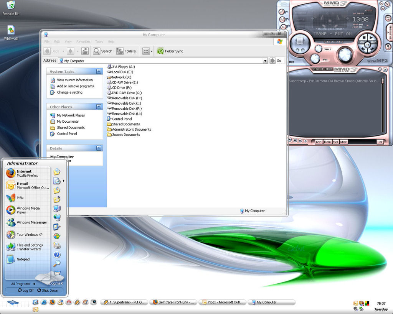The width and height of the screenshot is (393, 314).
Task: Open Help and Support question mark icon
Action: [x=57, y=255]
